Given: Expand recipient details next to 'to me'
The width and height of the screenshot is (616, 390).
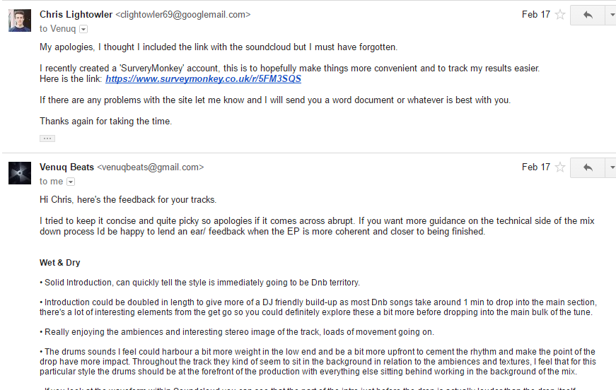Looking at the screenshot, I should coord(71,182).
